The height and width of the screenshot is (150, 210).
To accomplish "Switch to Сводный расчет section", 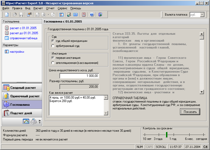I will click(x=22, y=88).
